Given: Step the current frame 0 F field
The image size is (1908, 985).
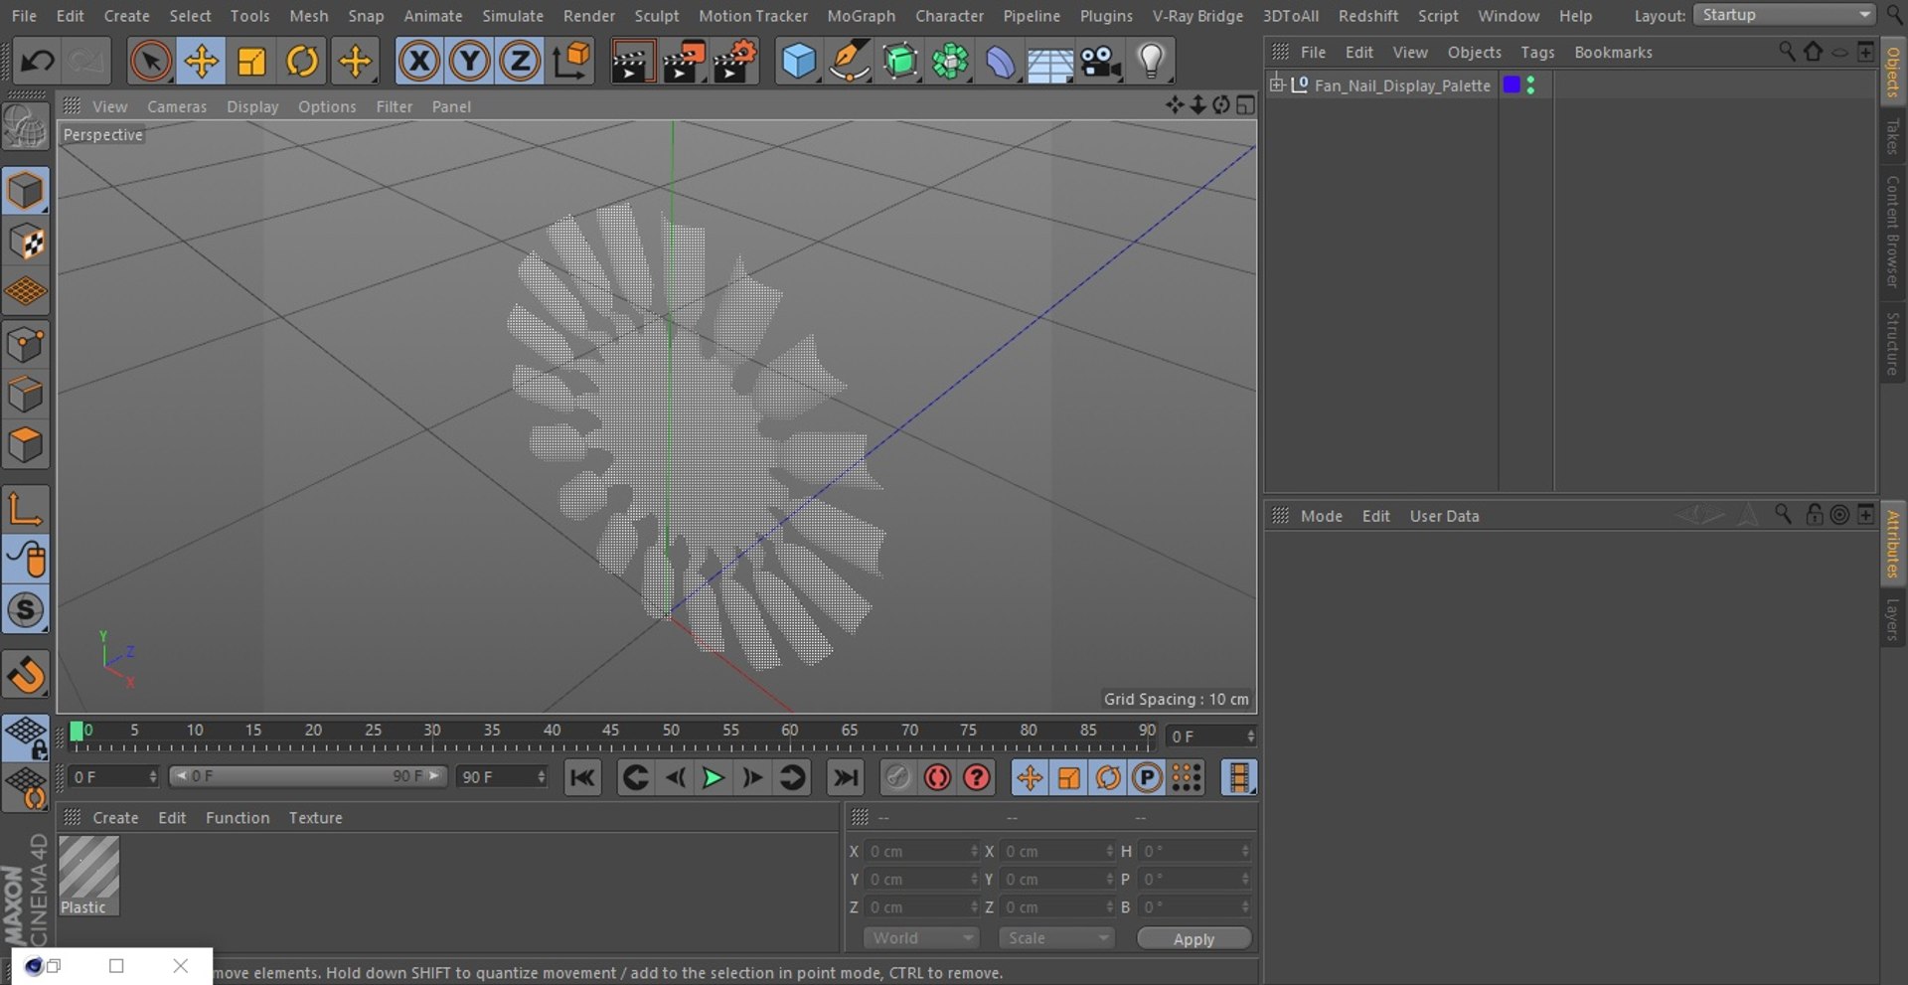Looking at the screenshot, I should pos(1212,737).
